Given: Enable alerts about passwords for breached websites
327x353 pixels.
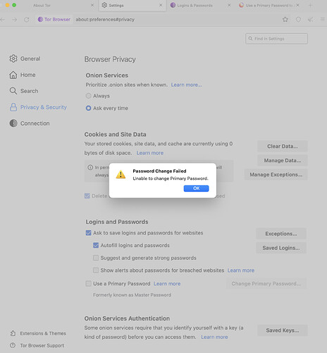Looking at the screenshot, I should tap(96, 270).
